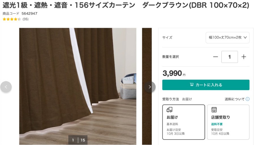255x145 pixels.
Task: Click the star rating
Action: click(x=12, y=19)
